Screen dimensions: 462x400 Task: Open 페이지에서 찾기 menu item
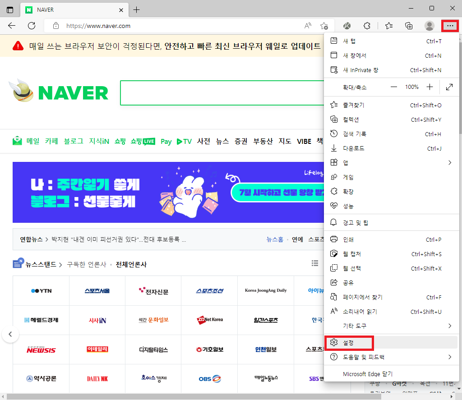391,297
